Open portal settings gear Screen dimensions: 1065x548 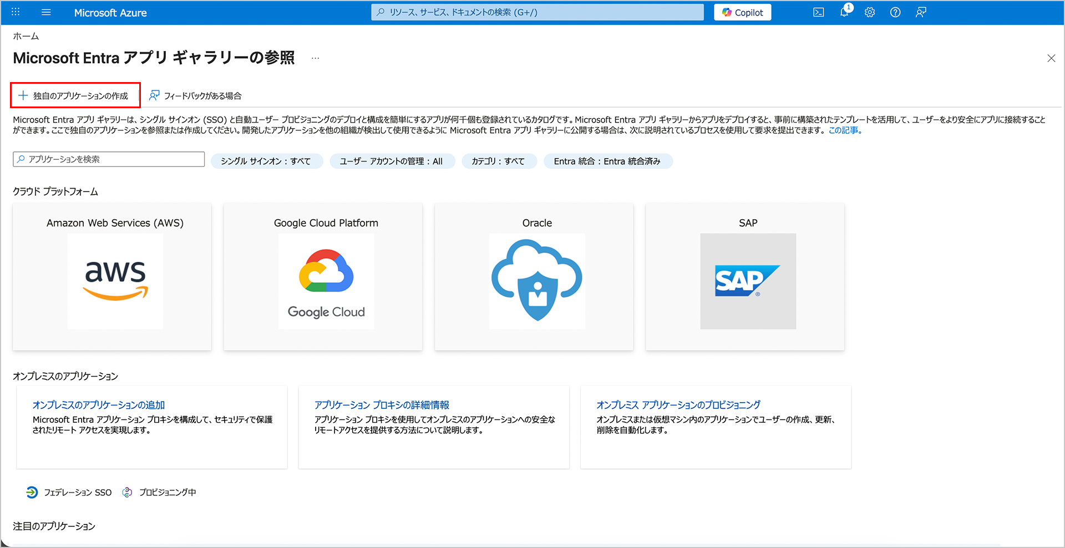point(869,12)
